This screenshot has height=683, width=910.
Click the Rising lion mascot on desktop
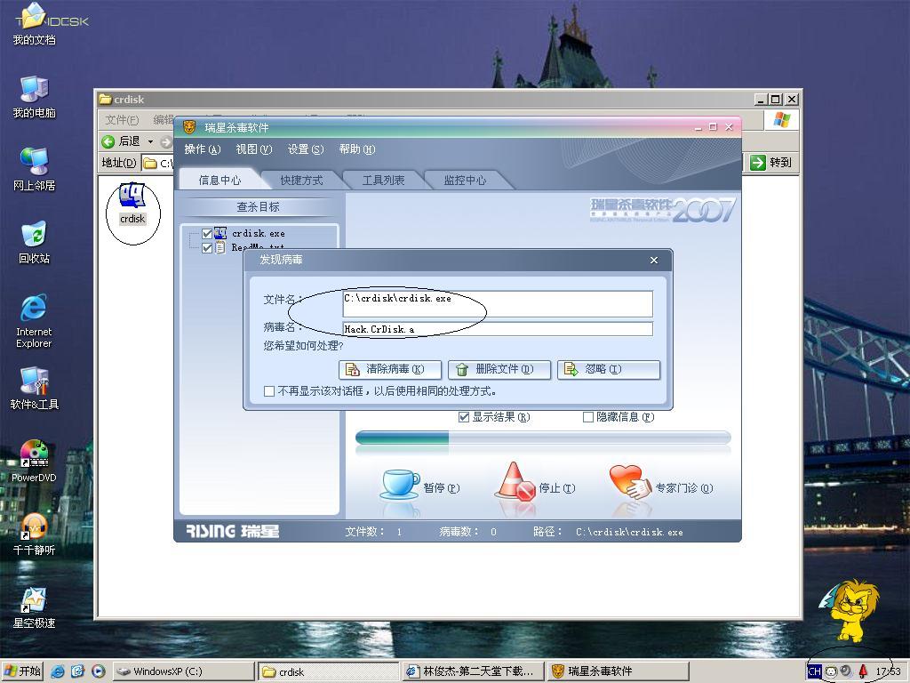pos(850,610)
